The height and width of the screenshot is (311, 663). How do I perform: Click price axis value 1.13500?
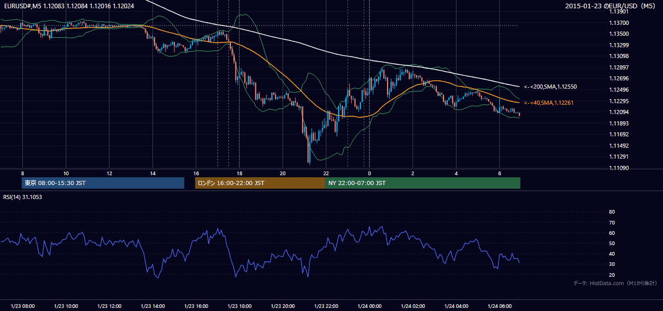(619, 34)
